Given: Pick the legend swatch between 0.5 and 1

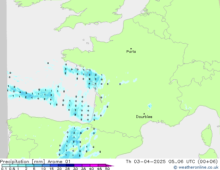Looking at the screenshot, I should 14,165.
